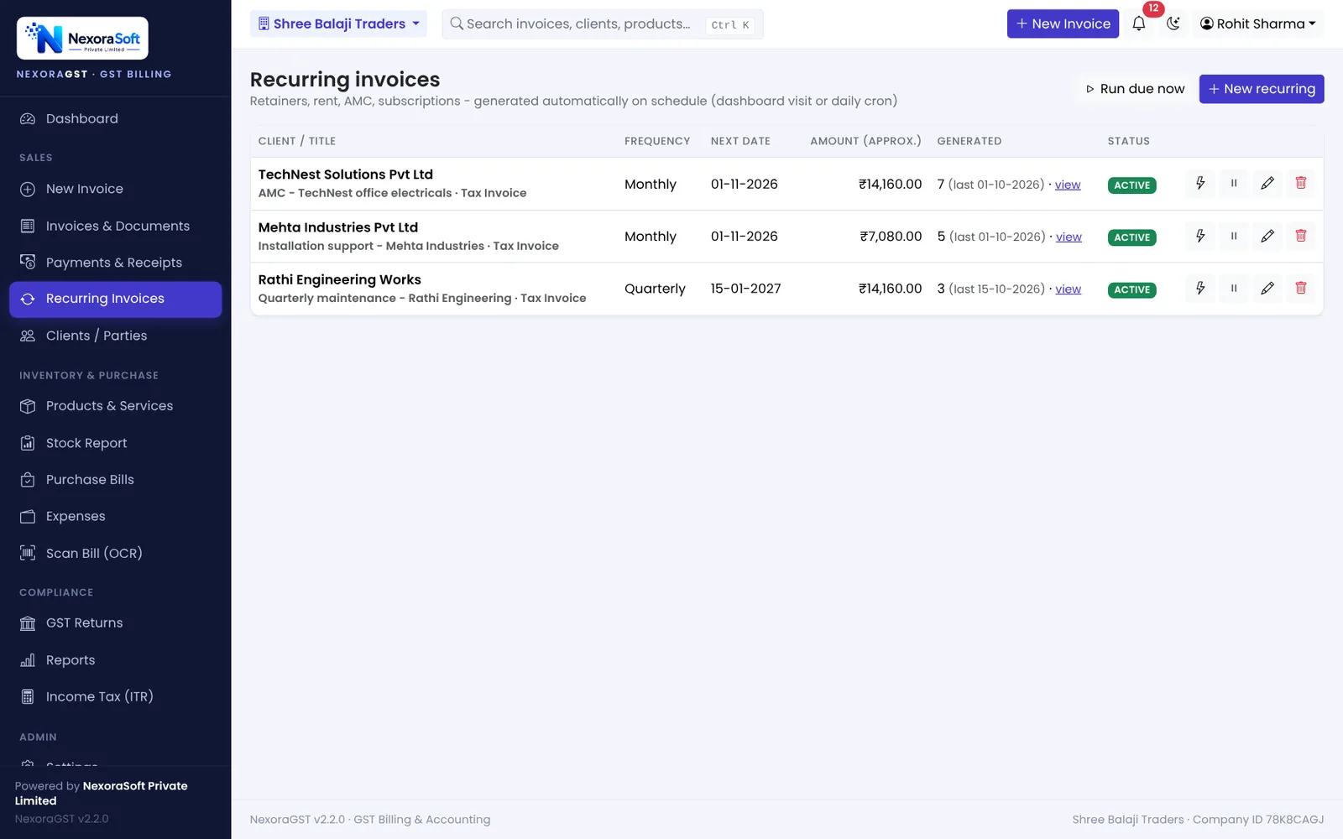This screenshot has height=839, width=1343.
Task: Edit the TechNest Solutions recurring invoice
Action: pyautogui.click(x=1267, y=184)
